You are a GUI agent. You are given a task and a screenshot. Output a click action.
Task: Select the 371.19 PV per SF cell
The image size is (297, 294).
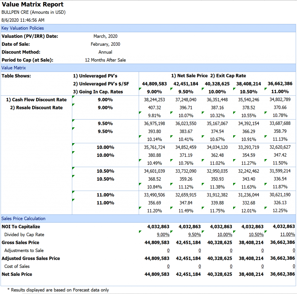pyautogui.click(x=186, y=155)
